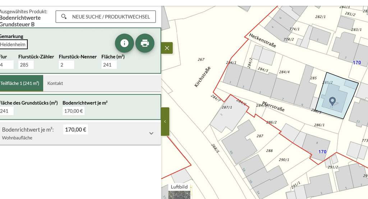
Task: Click parcel label 291/2 on map
Action: [333, 167]
